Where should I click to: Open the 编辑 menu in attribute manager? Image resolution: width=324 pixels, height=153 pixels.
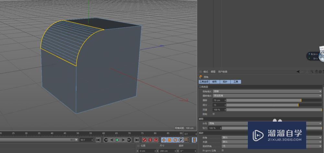click(x=213, y=72)
